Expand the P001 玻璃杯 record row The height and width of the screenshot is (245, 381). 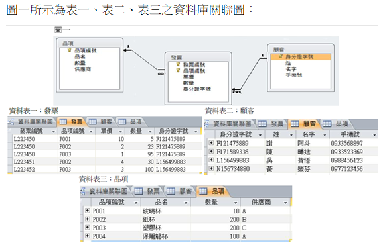(87, 211)
